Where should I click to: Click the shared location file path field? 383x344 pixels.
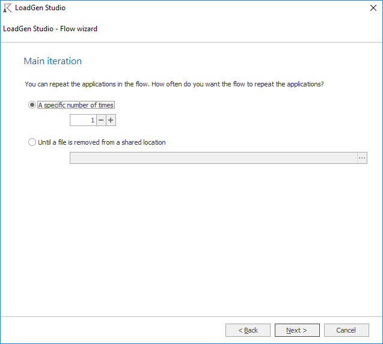(213, 158)
